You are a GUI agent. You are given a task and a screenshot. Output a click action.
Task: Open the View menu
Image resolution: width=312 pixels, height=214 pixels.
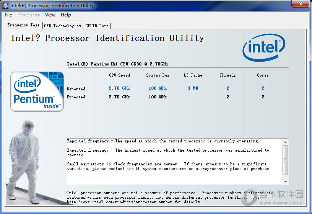[x=50, y=15]
